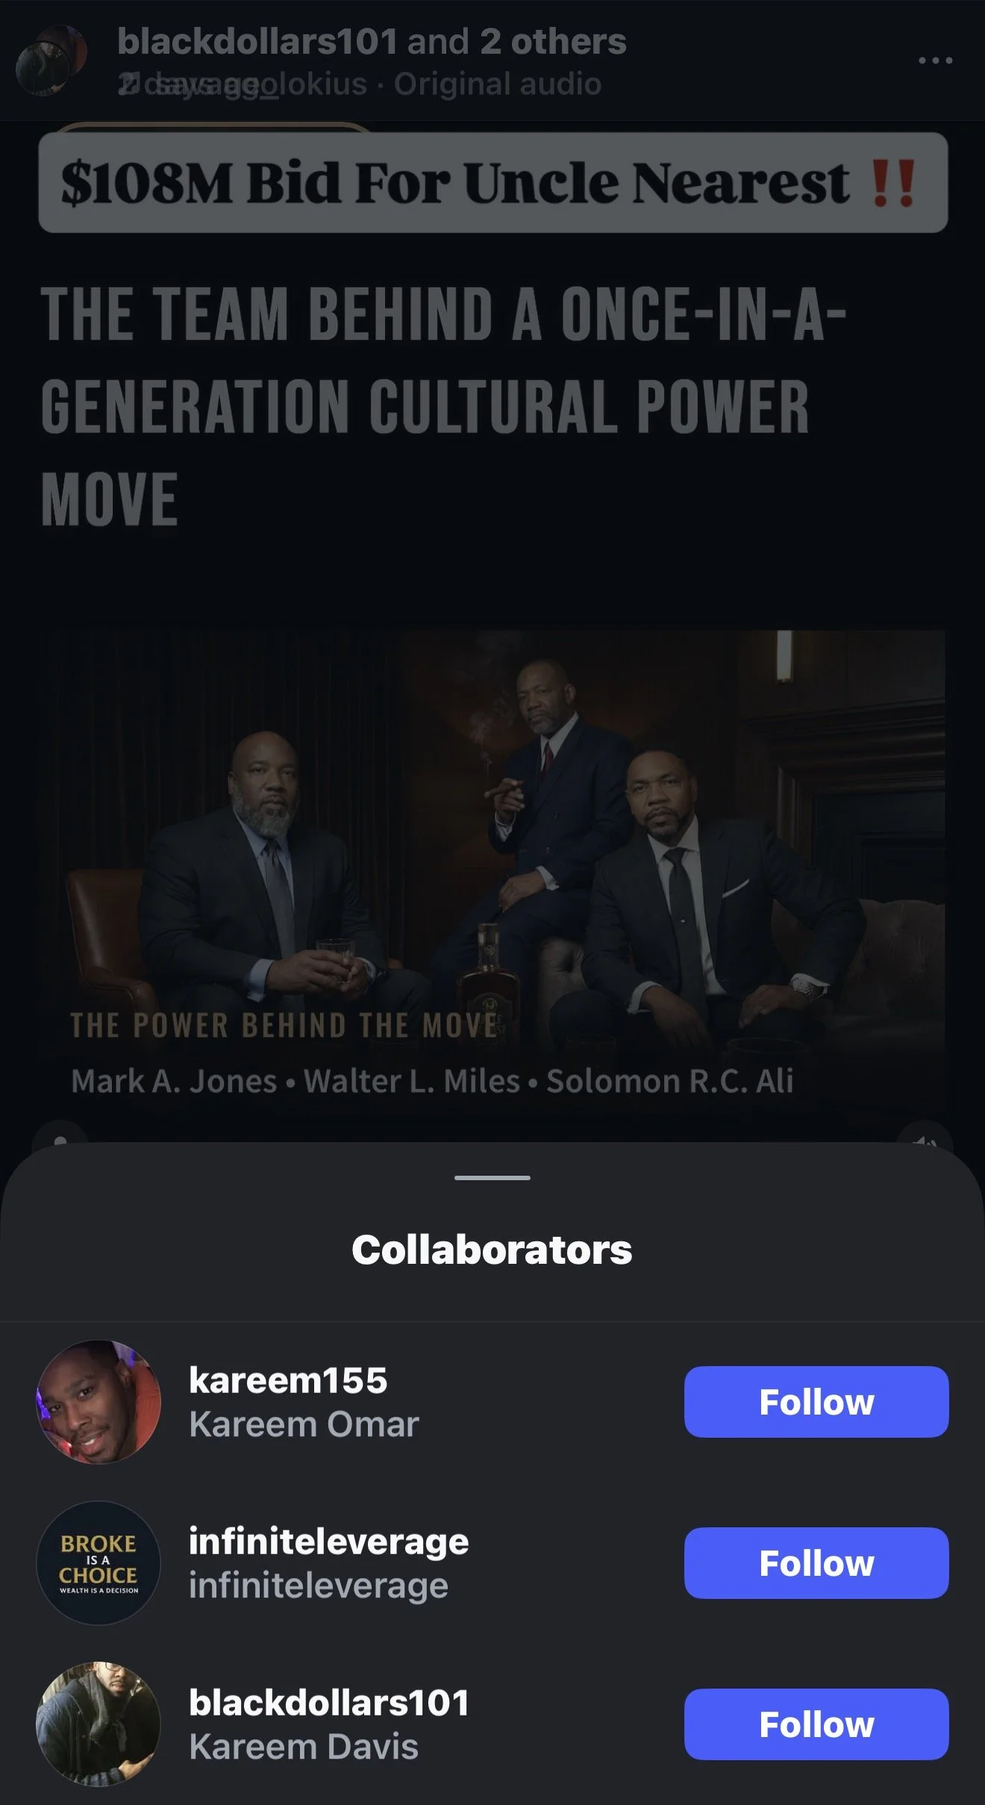Select the name Kareem Omar
The image size is (985, 1805).
click(x=304, y=1424)
